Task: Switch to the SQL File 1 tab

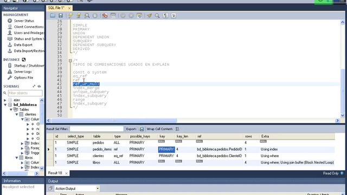Action: (56, 8)
